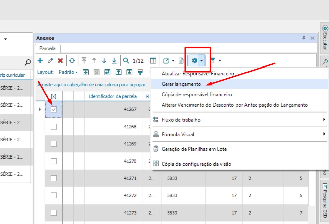Click the magnifier search icon in toolbar
Viewport: 329px width, 224px height.
click(x=126, y=61)
